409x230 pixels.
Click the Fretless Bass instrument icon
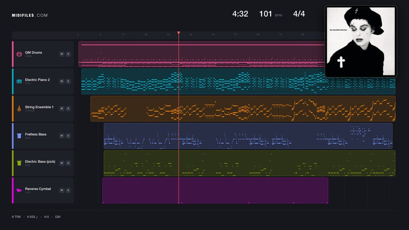pos(19,136)
